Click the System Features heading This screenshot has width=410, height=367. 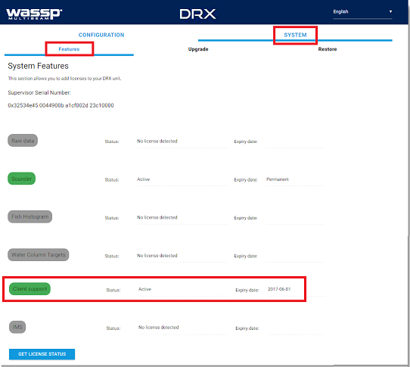tap(38, 66)
